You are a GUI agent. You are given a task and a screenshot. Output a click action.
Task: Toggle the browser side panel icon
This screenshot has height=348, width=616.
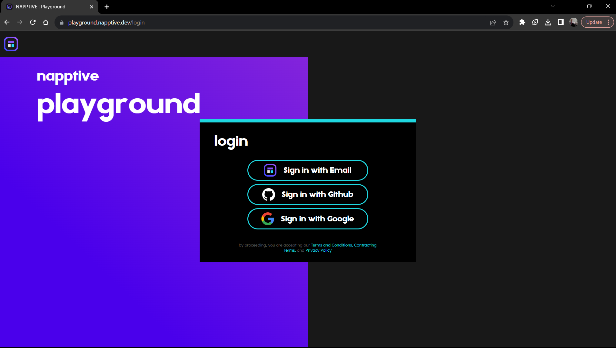(561, 22)
